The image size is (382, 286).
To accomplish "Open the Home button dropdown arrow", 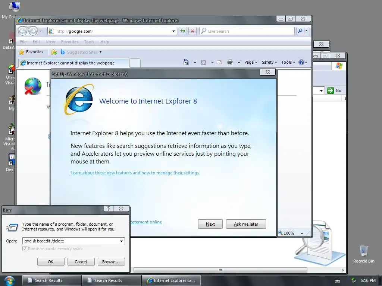I will 195,63.
